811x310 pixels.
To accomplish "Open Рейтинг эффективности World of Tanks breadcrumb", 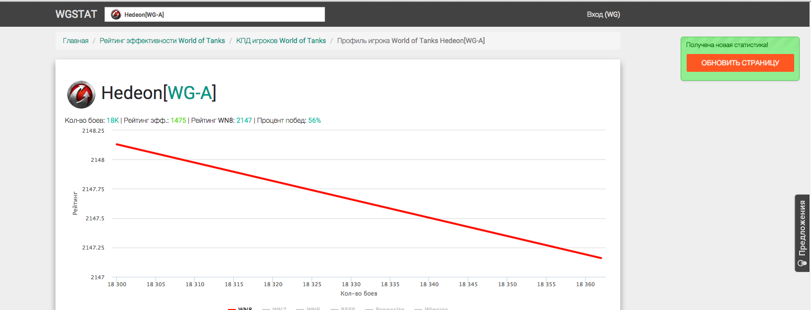I will coord(162,41).
